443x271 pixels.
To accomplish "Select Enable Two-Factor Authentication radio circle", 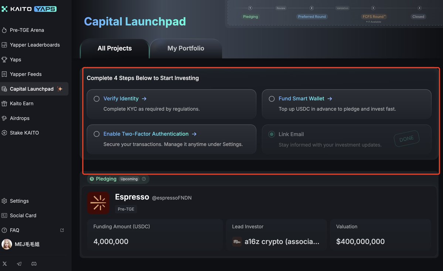I will 97,134.
